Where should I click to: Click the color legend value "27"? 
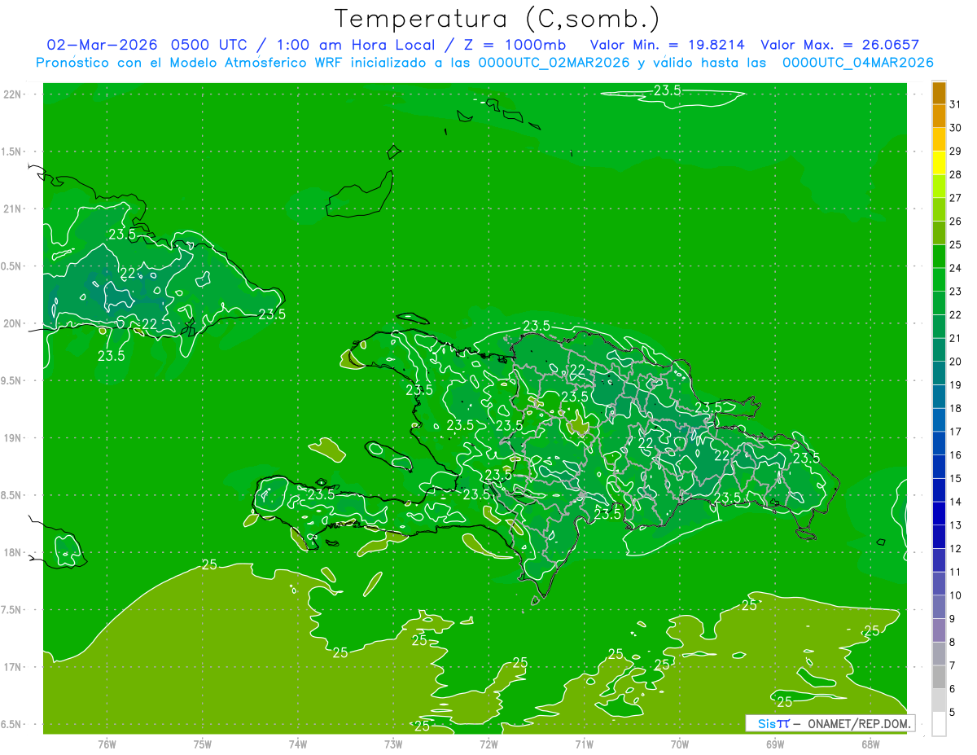956,198
